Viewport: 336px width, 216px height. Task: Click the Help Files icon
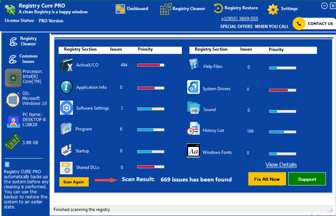[x=193, y=65]
